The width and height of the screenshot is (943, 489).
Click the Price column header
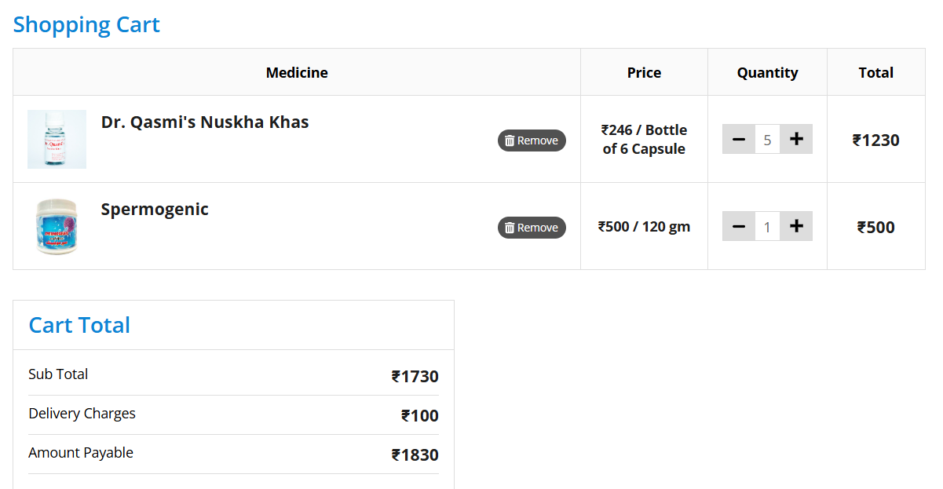coord(644,73)
